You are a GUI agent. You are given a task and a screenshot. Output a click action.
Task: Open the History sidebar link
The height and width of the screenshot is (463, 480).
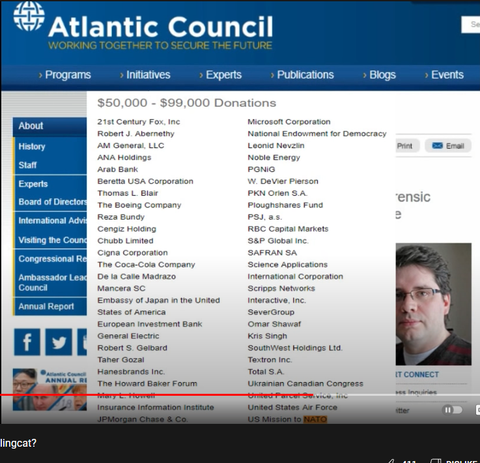(x=32, y=147)
